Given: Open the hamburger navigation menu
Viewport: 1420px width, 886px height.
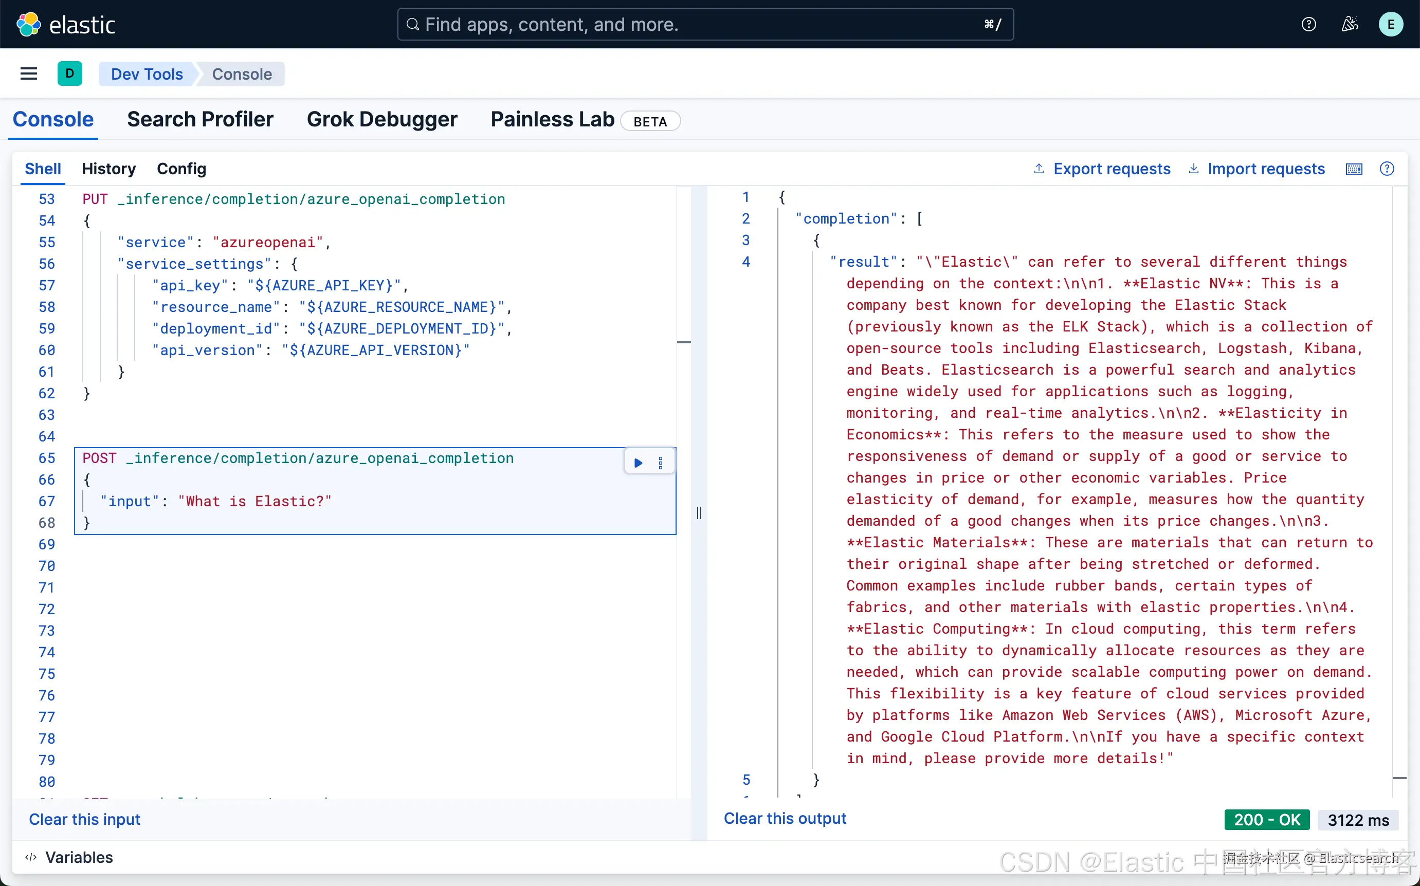Looking at the screenshot, I should pyautogui.click(x=29, y=74).
